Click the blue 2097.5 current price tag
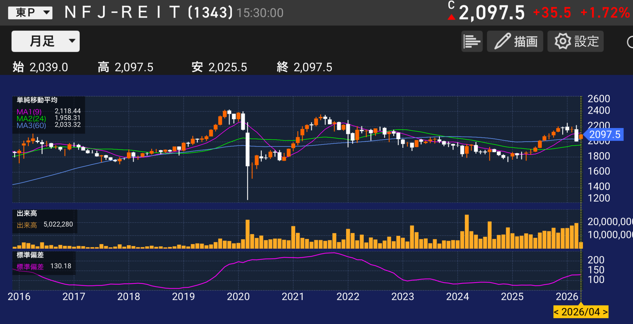633x324 pixels. (604, 135)
